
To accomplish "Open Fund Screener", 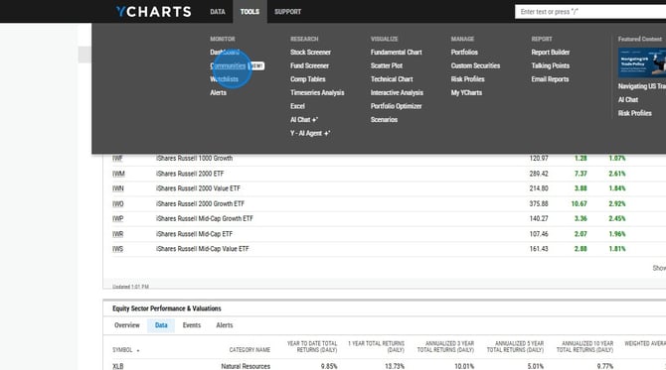I will pos(309,65).
